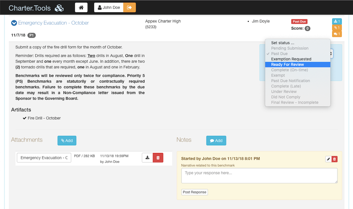Choose Under Review status option
Screen dimensions: 353x209
pyautogui.click(x=298, y=91)
